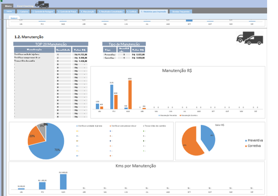Click the MAR bar in Kms por Manutenção

point(63,182)
